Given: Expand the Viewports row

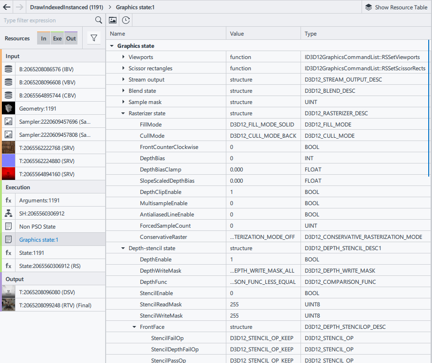Looking at the screenshot, I should point(123,57).
